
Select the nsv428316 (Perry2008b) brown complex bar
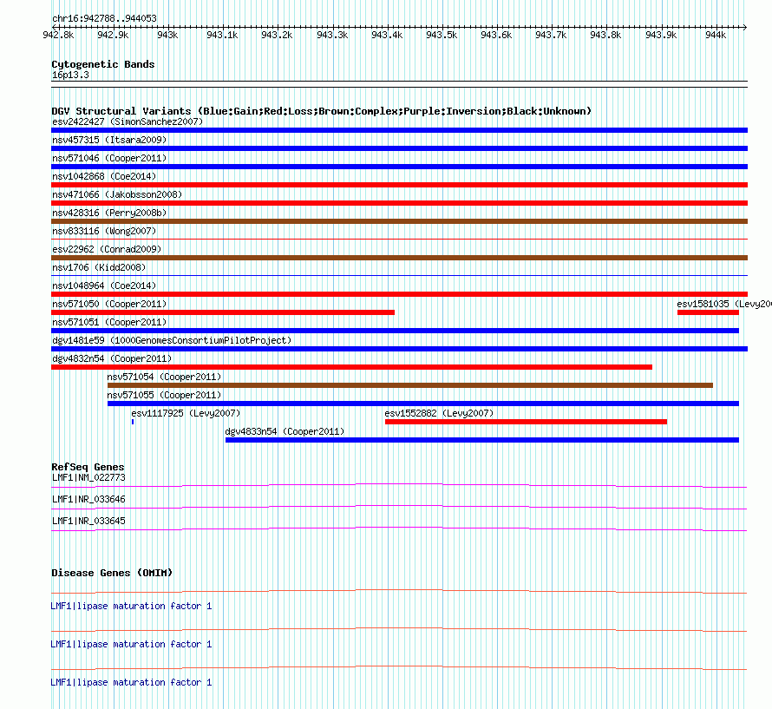tap(399, 221)
